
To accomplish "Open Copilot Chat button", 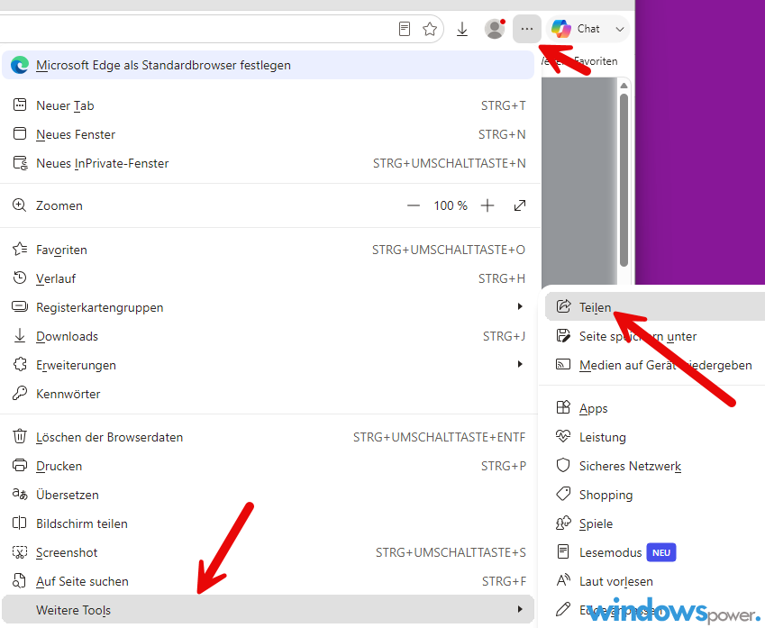I will pyautogui.click(x=576, y=29).
